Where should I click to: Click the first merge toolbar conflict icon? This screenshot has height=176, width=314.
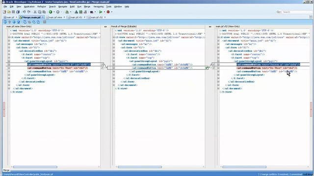pos(5,22)
